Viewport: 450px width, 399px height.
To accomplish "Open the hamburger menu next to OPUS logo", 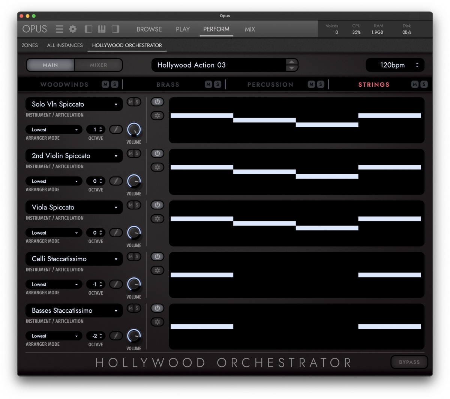I will [59, 29].
